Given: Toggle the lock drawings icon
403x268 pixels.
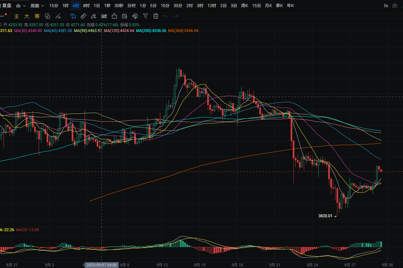Looking at the screenshot, I should [114, 16].
